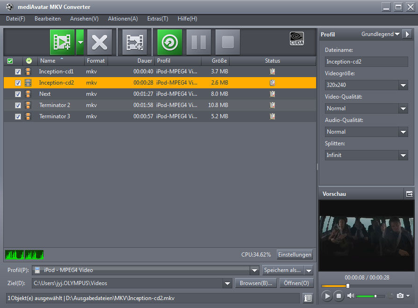Open the Extras(T) menu

click(158, 19)
